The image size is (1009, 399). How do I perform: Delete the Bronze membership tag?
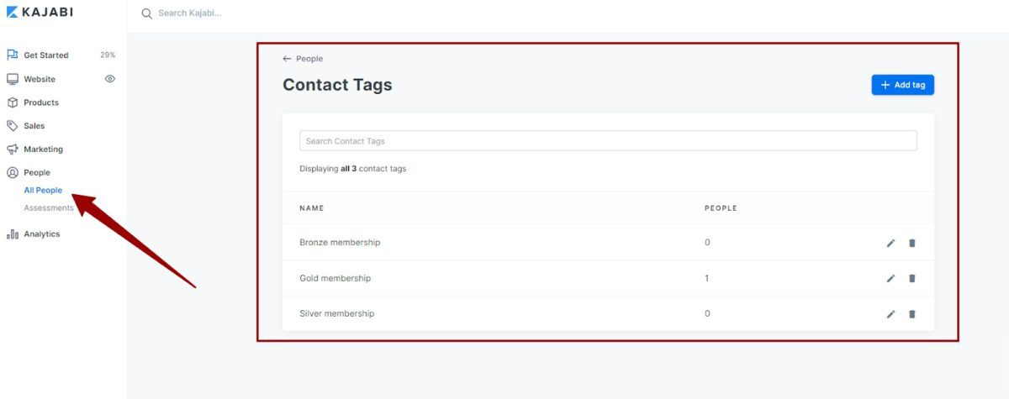pyautogui.click(x=912, y=243)
